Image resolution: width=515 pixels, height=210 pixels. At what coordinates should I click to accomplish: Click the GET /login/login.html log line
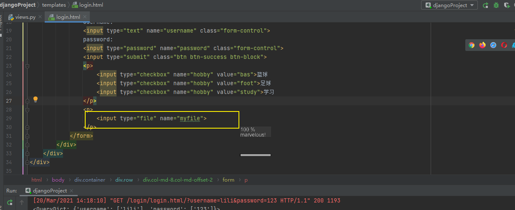point(187,201)
